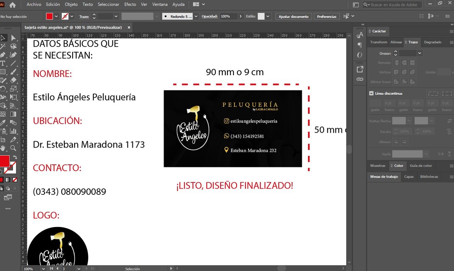Select the Paintbrush tool
The width and height of the screenshot is (454, 271).
(x=13, y=72)
